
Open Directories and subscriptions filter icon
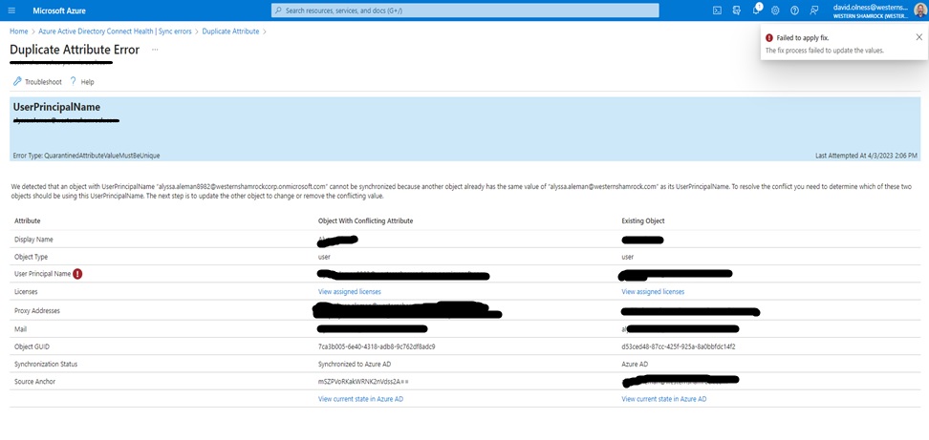click(737, 10)
